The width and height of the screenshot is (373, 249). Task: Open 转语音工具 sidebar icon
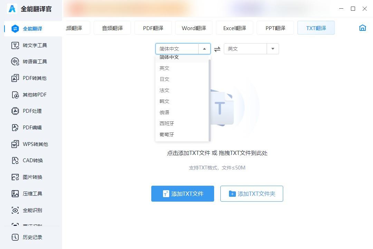click(15, 62)
